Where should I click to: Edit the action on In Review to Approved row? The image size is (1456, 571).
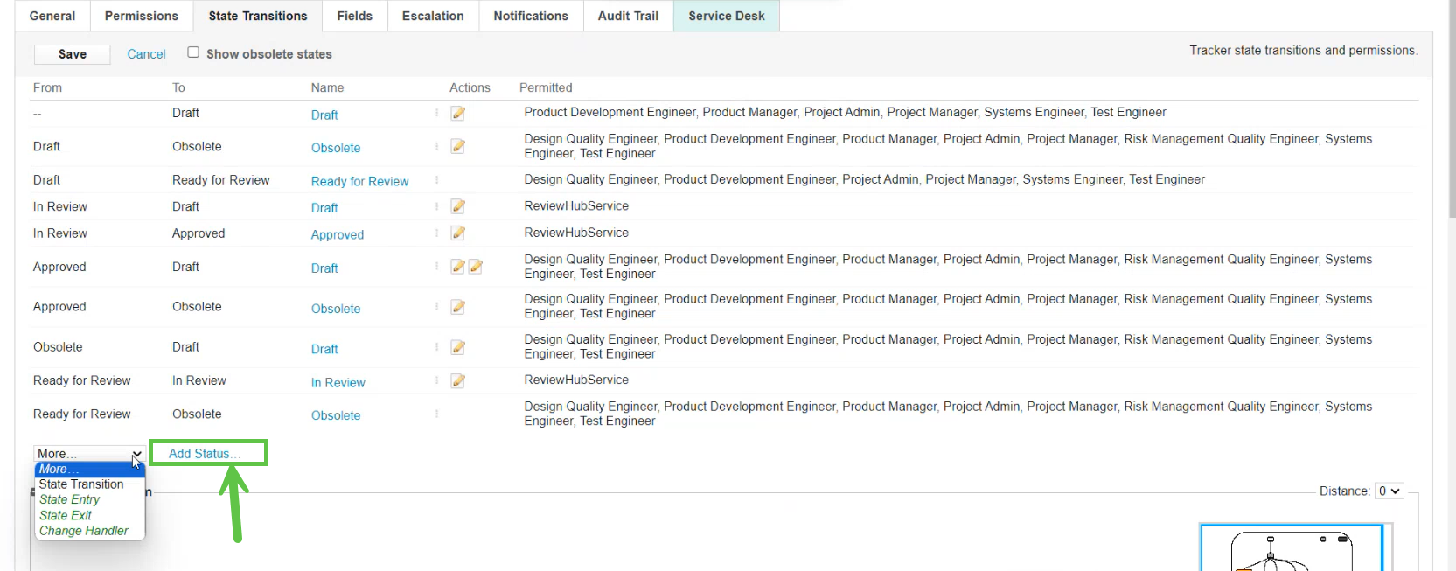pos(457,233)
